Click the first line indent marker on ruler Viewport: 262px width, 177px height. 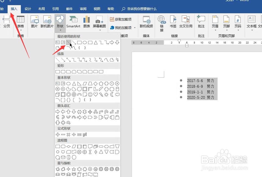(179, 41)
